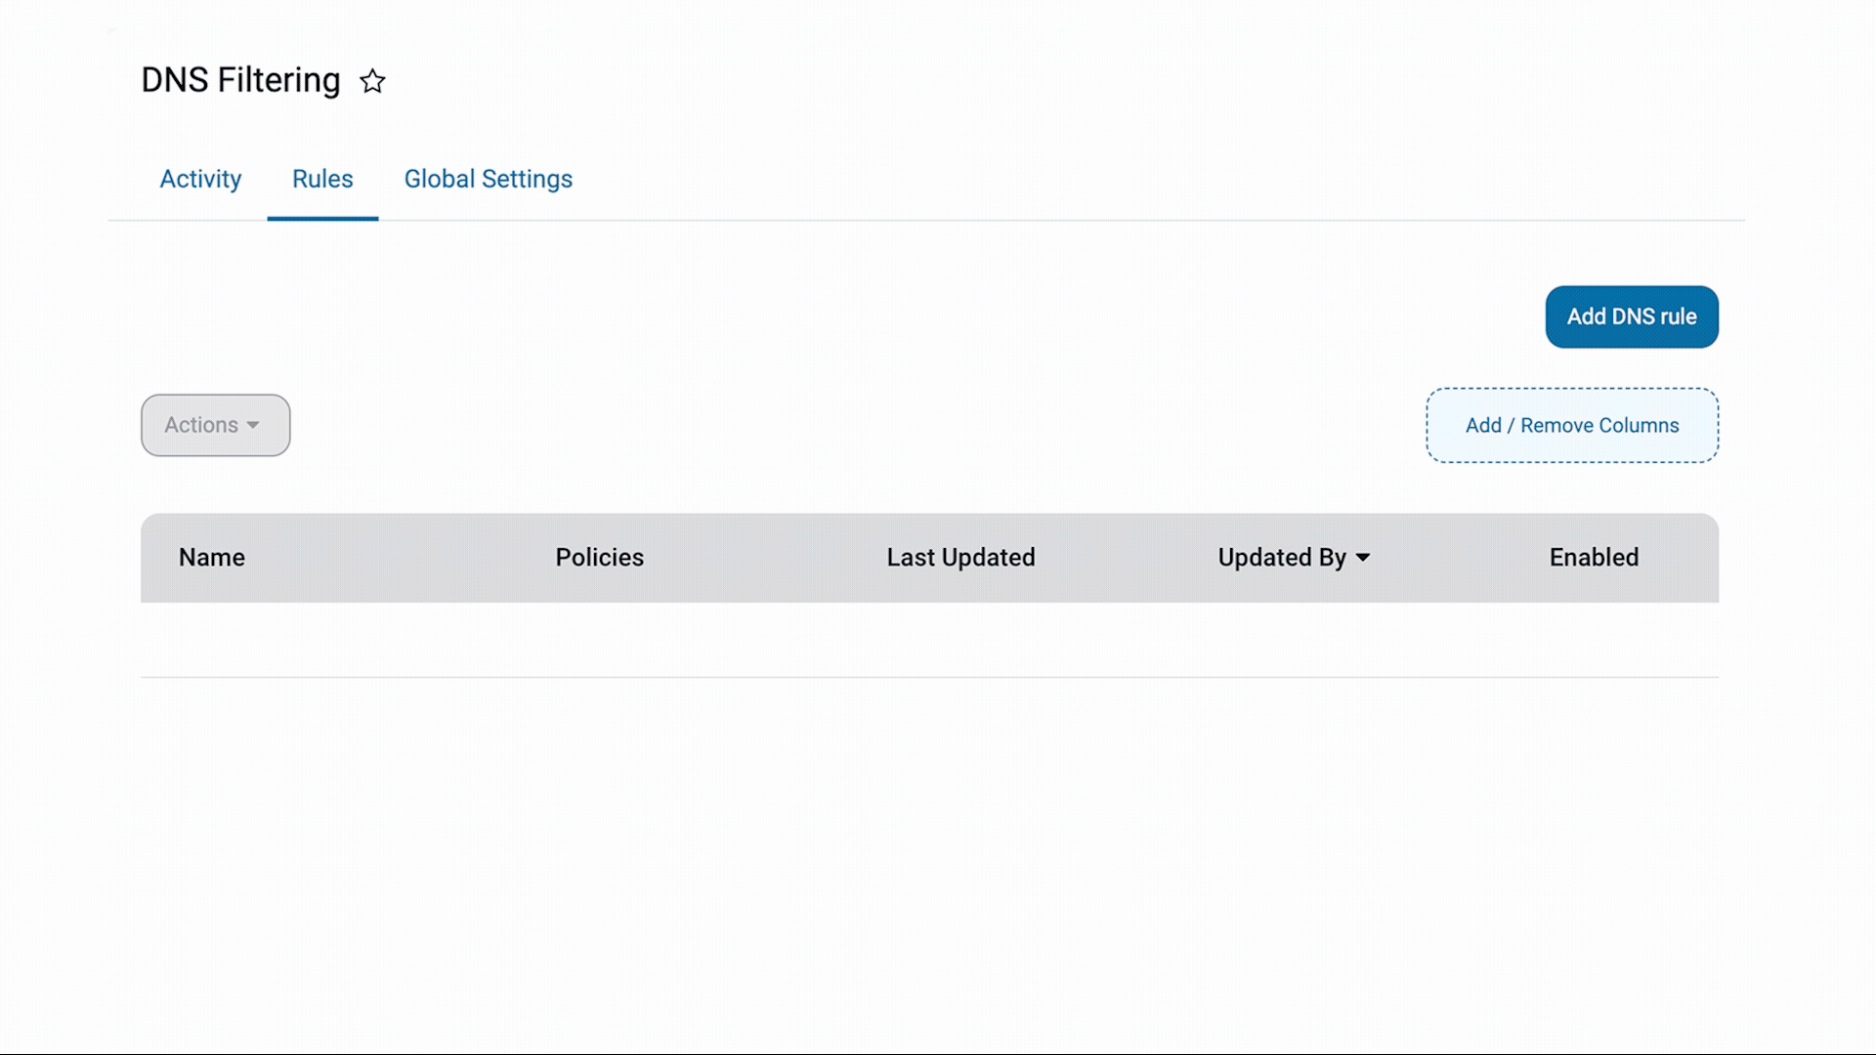
Task: Click the Enabled column to sort rule states
Action: (x=1594, y=558)
